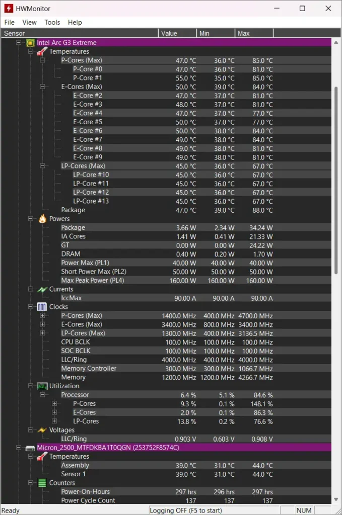Collapse the Clocks section
Image resolution: width=342 pixels, height=515 pixels.
(31, 307)
